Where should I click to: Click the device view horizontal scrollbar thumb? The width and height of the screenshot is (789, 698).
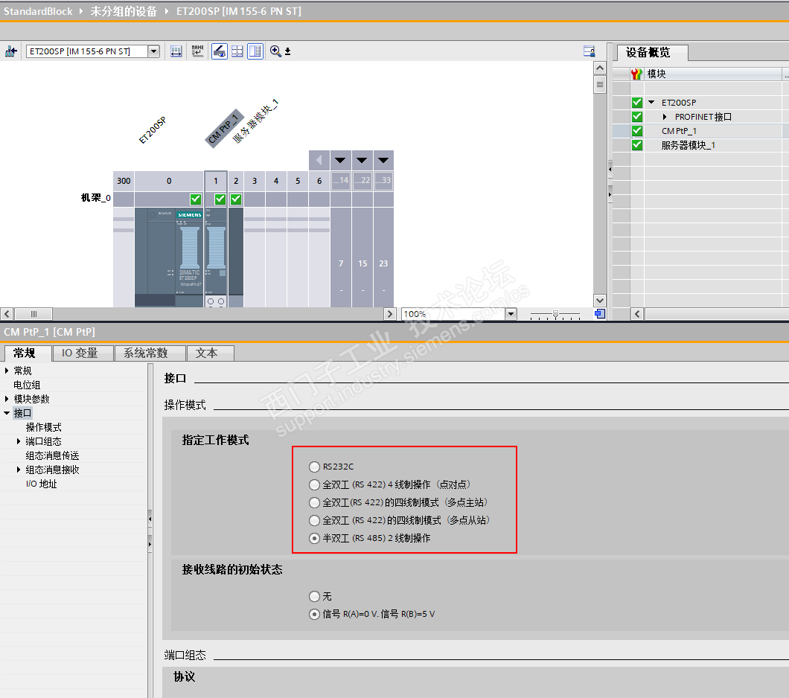click(x=33, y=314)
